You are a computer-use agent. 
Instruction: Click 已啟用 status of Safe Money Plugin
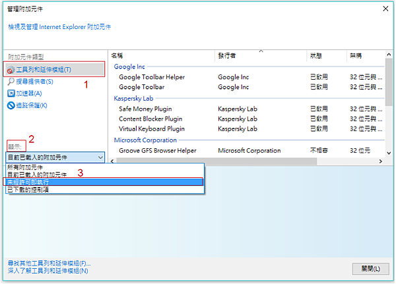pos(319,109)
